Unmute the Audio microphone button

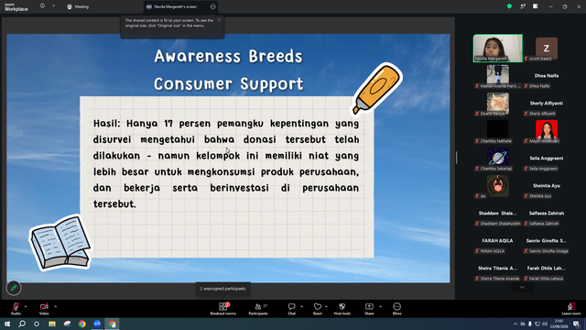pos(16,309)
